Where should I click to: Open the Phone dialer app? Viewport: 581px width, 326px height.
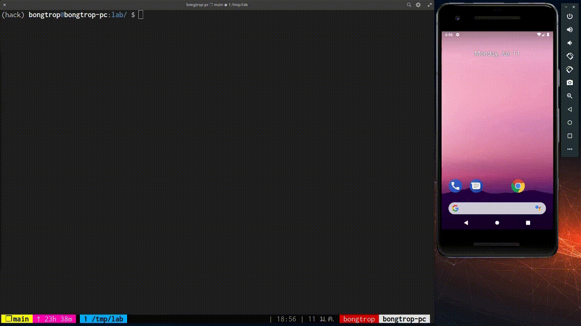point(455,186)
